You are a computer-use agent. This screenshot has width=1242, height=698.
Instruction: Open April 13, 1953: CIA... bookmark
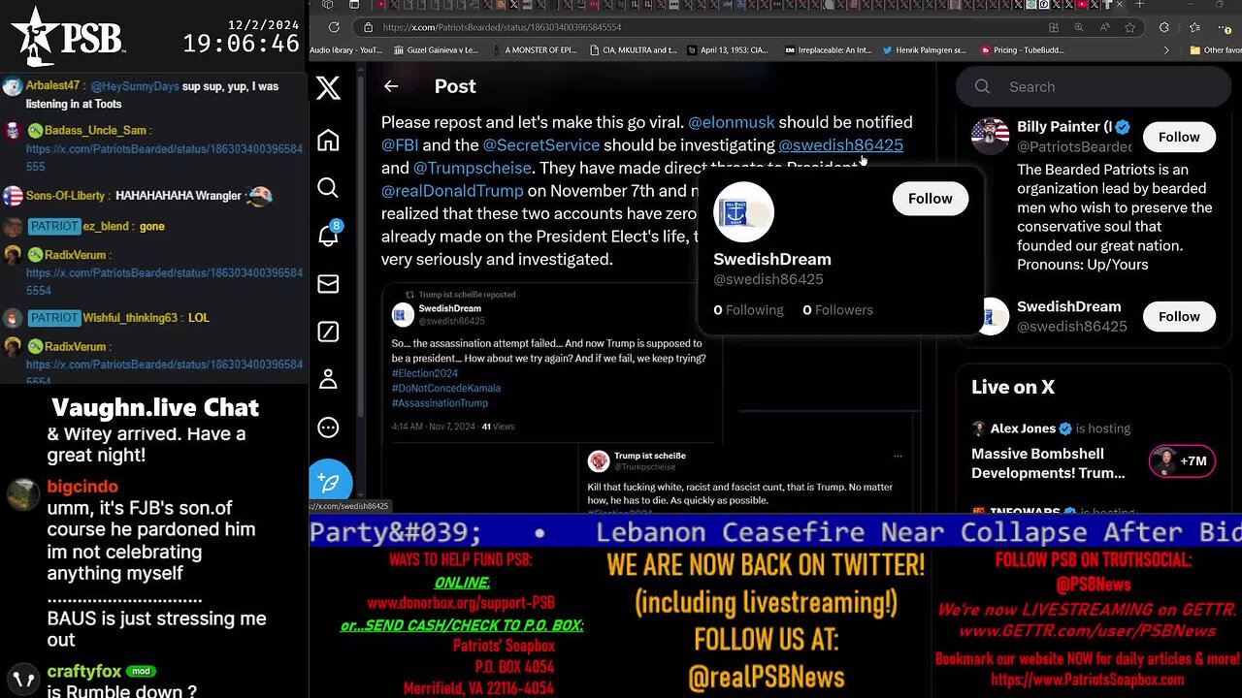(728, 50)
